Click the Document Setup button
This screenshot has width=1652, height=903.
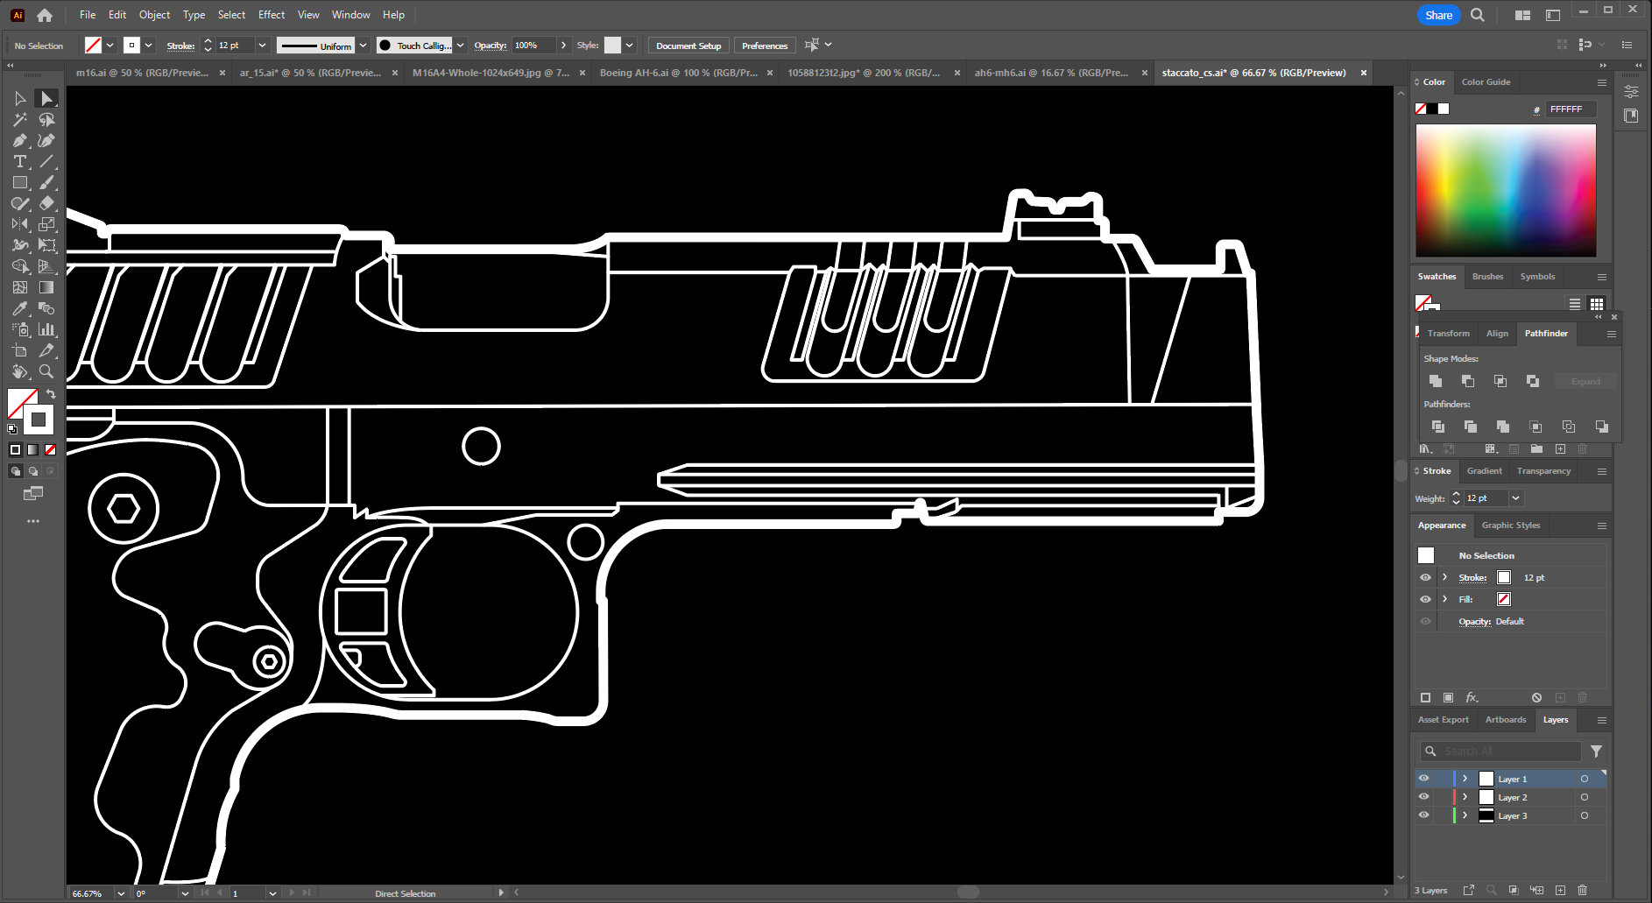(x=688, y=45)
